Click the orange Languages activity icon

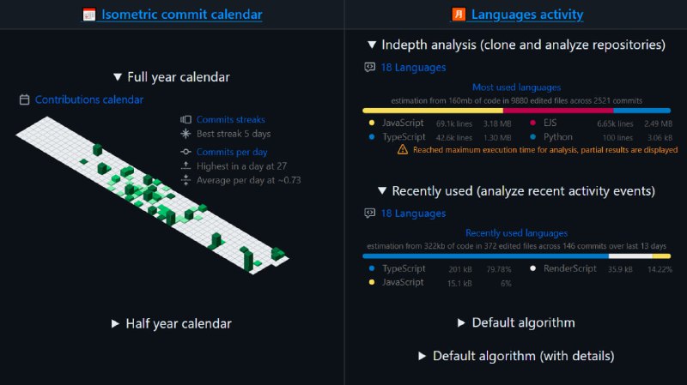tap(459, 15)
